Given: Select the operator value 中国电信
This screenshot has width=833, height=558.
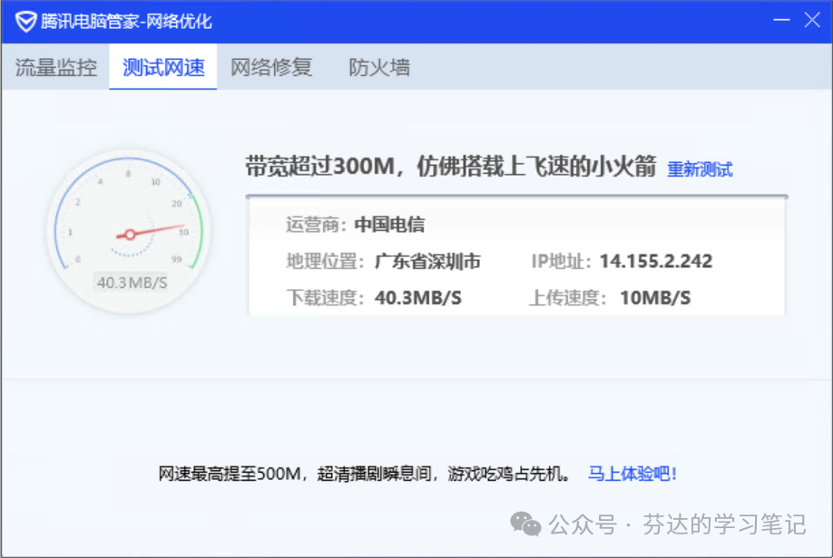Looking at the screenshot, I should pos(389,225).
